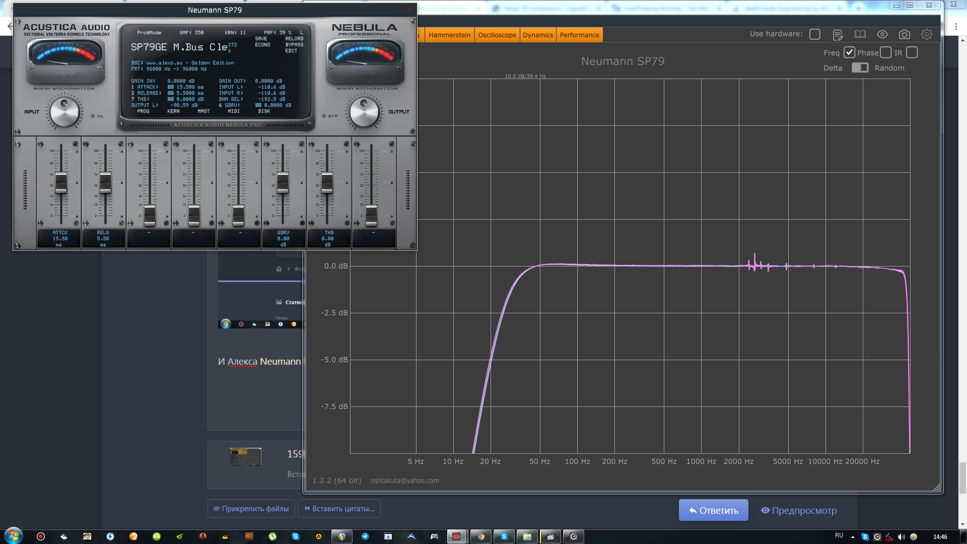Image resolution: width=967 pixels, height=544 pixels.
Task: Click the RELS fader handle
Action: [x=105, y=183]
